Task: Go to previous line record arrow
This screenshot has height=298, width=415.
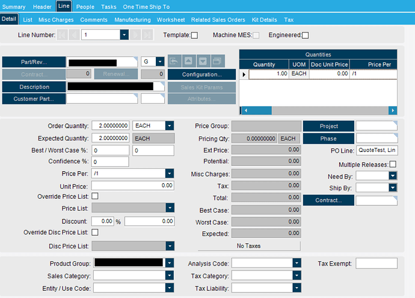Action: pos(74,35)
